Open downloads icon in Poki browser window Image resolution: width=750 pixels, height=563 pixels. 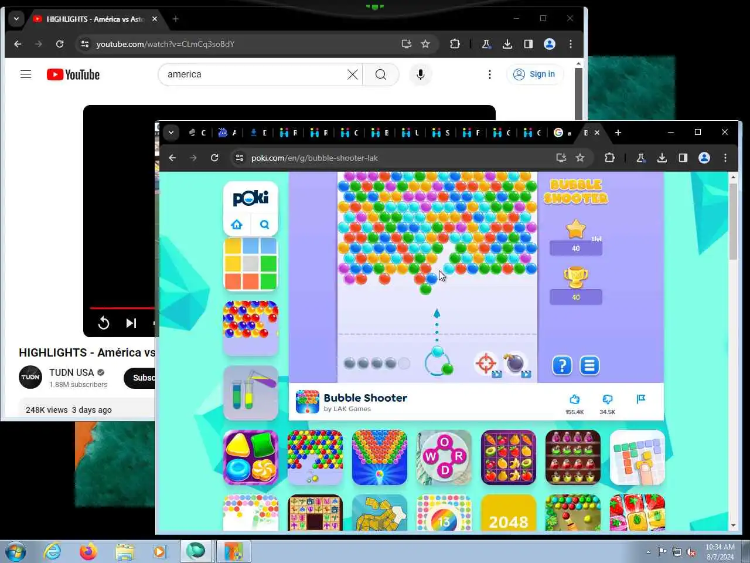click(x=662, y=158)
